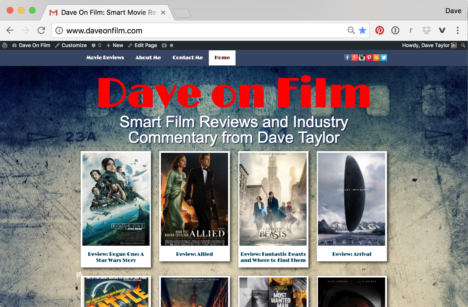468x307 pixels.
Task: Open the A Most Wanted Man poster
Action: click(273, 292)
